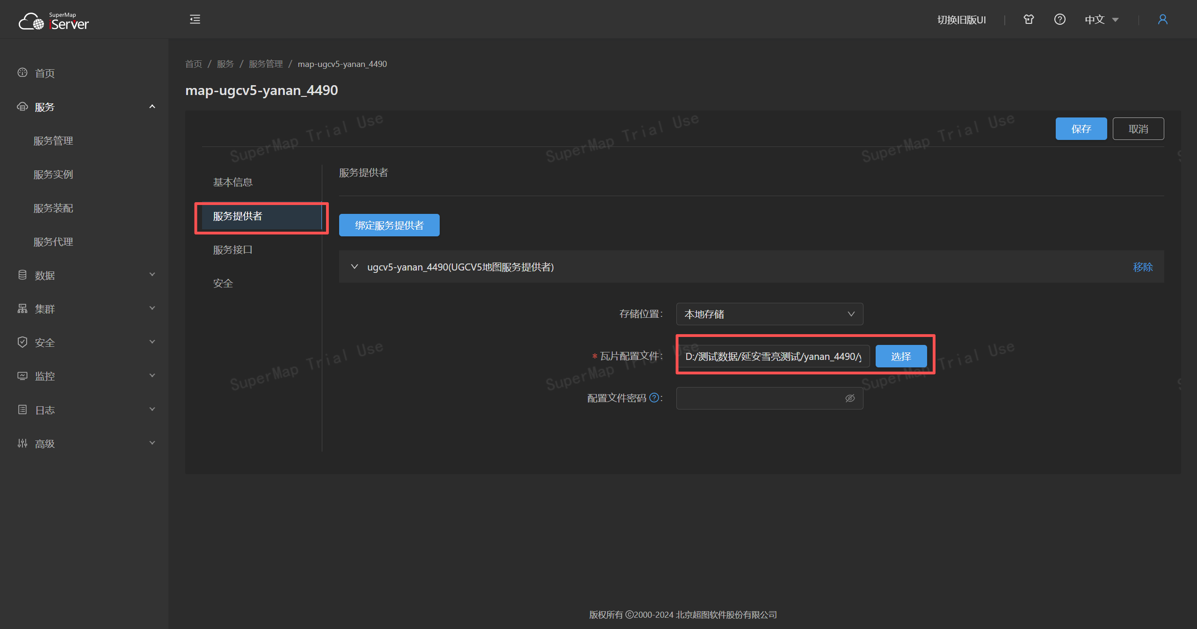The height and width of the screenshot is (629, 1197).
Task: Open the 存储位置 dropdown showing 本地存储
Action: (x=769, y=314)
